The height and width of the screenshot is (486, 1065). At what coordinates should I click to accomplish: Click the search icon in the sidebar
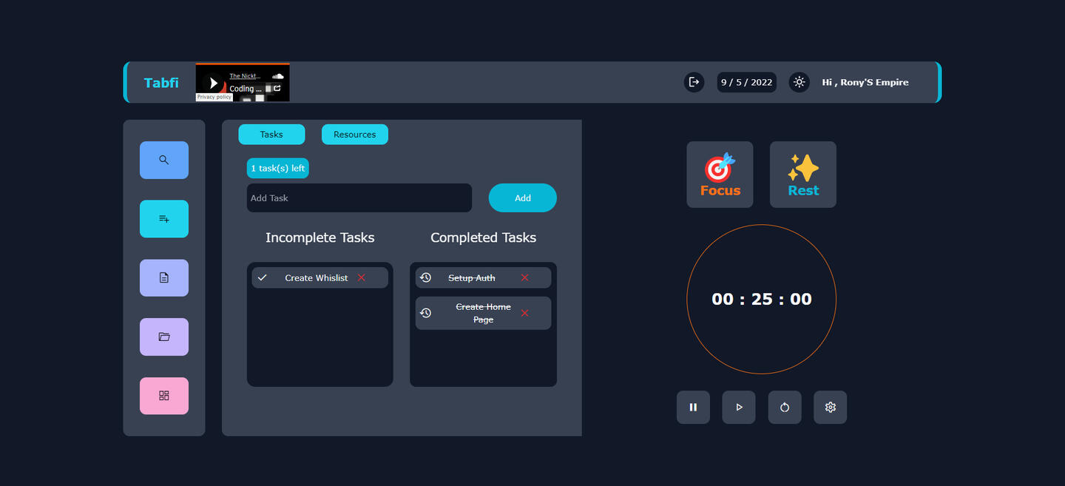pyautogui.click(x=163, y=160)
